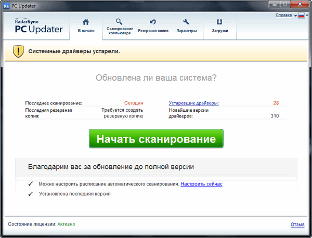Click Обновлена ли ваша система heading
Viewport: 312px width, 238px height.
pyautogui.click(x=156, y=77)
